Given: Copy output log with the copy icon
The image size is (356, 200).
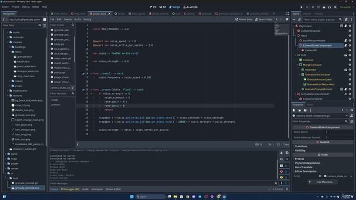Looking at the screenshot, I should [x=287, y=153].
